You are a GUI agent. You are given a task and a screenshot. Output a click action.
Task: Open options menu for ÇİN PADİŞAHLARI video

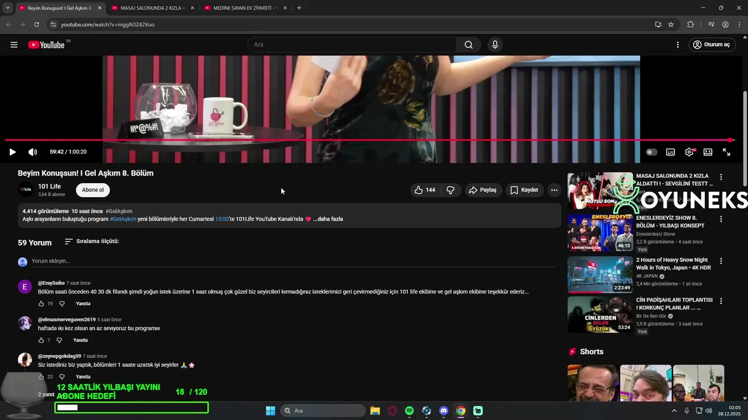click(x=721, y=301)
